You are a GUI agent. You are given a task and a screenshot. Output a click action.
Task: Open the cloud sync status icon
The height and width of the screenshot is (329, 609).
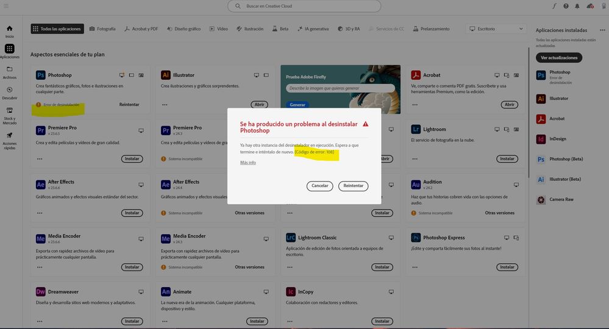click(x=590, y=6)
